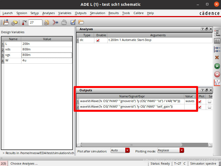Select the vgs value cell 800m

47,55
